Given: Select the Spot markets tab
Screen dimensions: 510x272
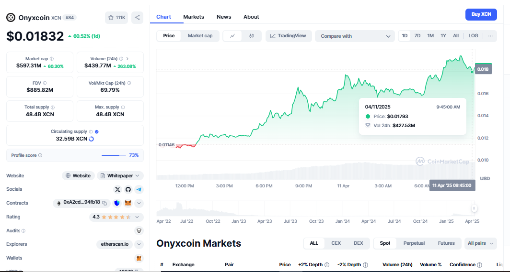Looking at the screenshot, I should coord(385,243).
